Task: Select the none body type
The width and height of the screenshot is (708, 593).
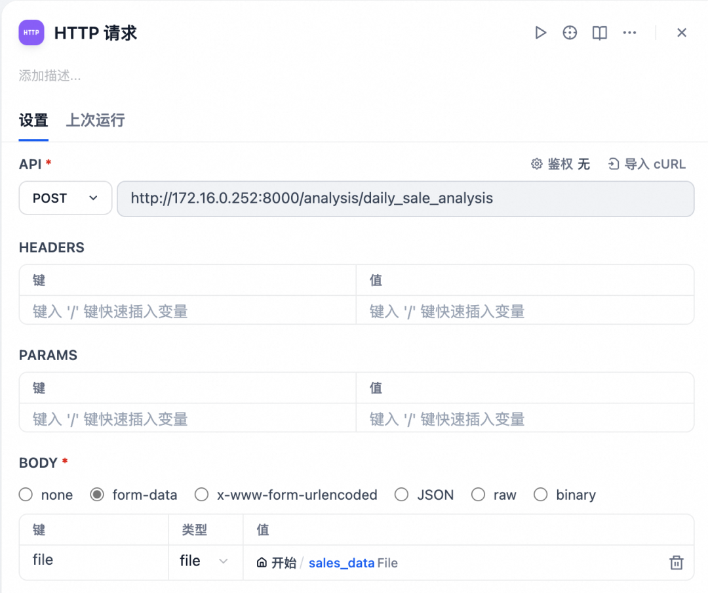Action: tap(26, 495)
